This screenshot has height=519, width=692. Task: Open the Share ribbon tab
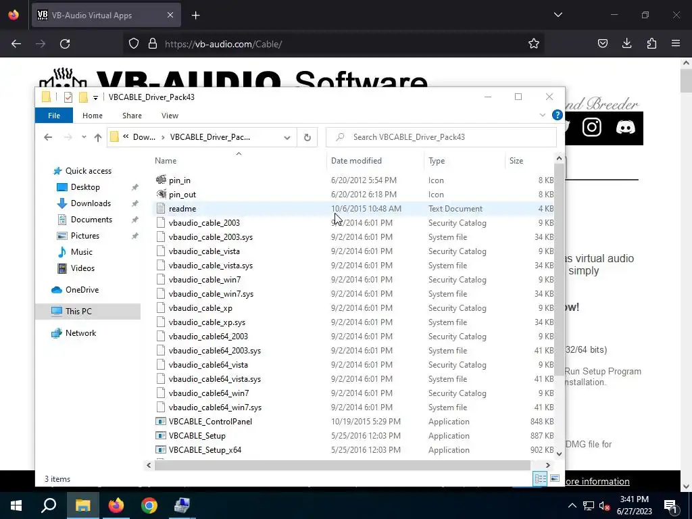(x=132, y=116)
